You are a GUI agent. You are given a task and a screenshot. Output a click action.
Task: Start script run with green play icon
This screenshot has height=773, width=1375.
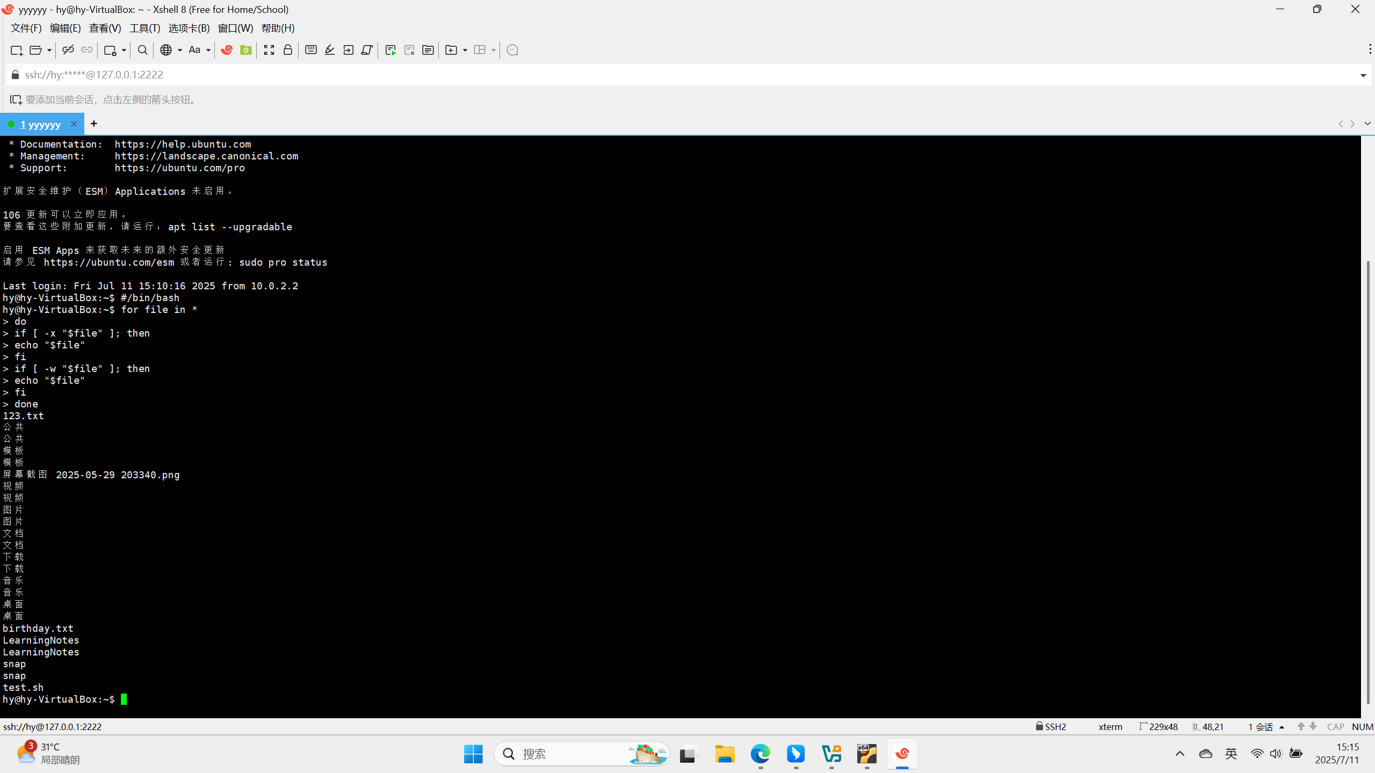click(390, 50)
